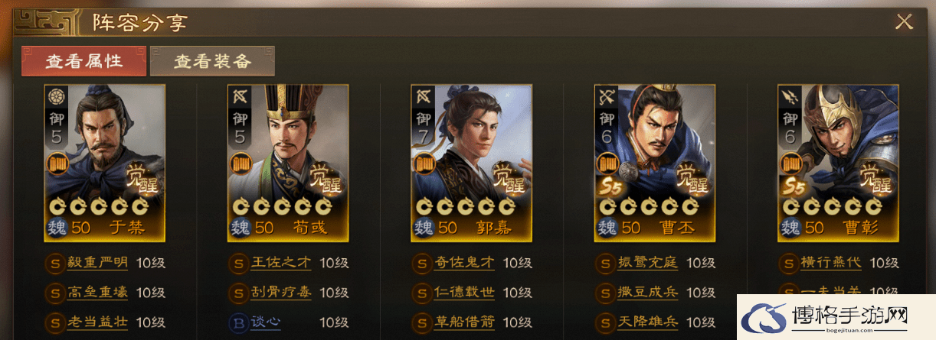The width and height of the screenshot is (936, 340).
Task: Open 曹彰 hero portrait card
Action: (838, 163)
